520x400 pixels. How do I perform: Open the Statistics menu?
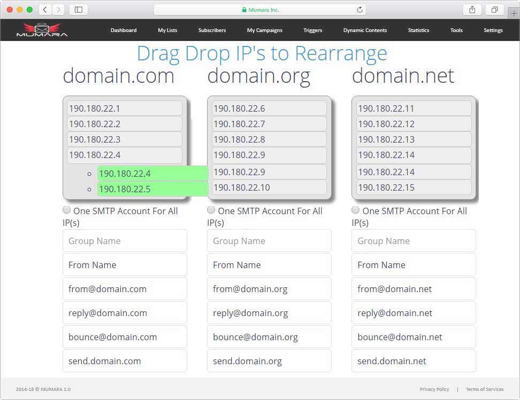point(418,30)
